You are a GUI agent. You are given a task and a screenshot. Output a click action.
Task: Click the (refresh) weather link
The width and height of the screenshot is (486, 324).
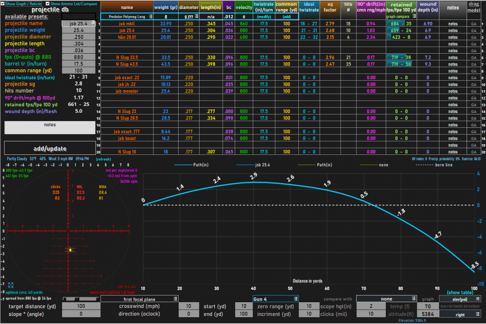[x=104, y=159]
